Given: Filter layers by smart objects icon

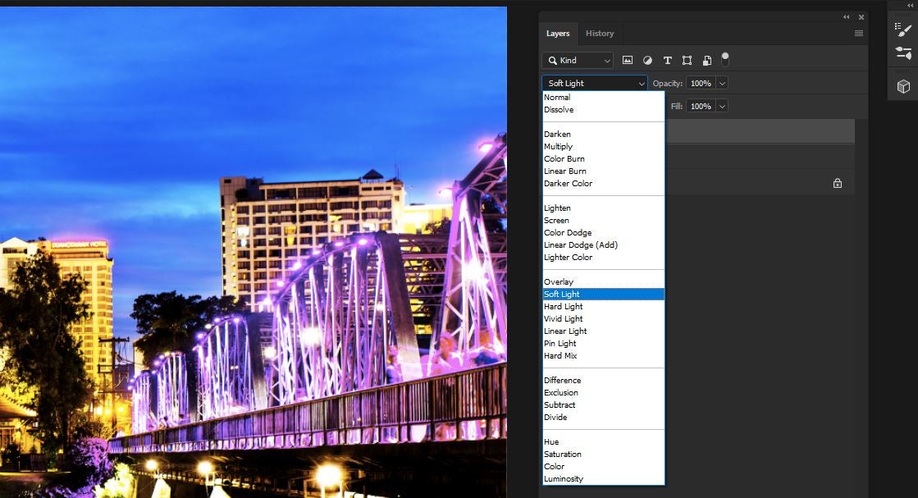Looking at the screenshot, I should 707,59.
